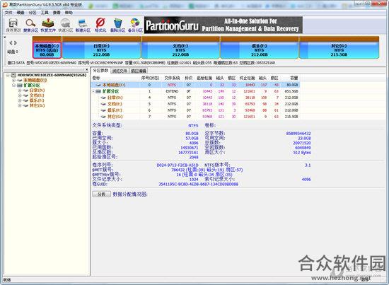Click the Backup Partition (备份分区) toolbar icon

click(135, 23)
